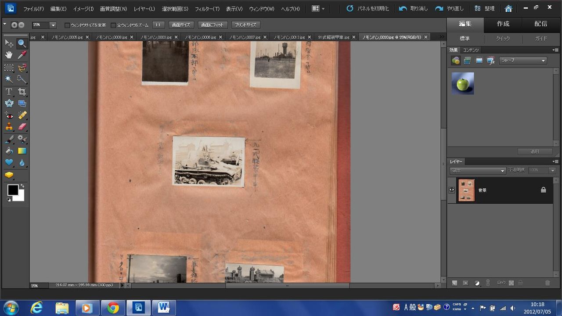Activate the Magic Wand tool
The height and width of the screenshot is (316, 562).
point(9,79)
